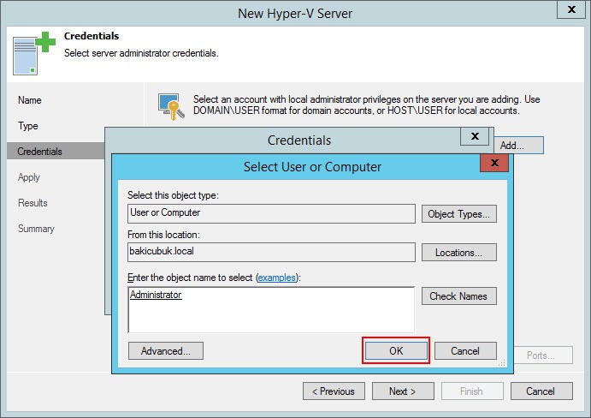Image resolution: width=591 pixels, height=418 pixels.
Task: Cancel the New Hyper-V Server wizard
Action: click(541, 391)
